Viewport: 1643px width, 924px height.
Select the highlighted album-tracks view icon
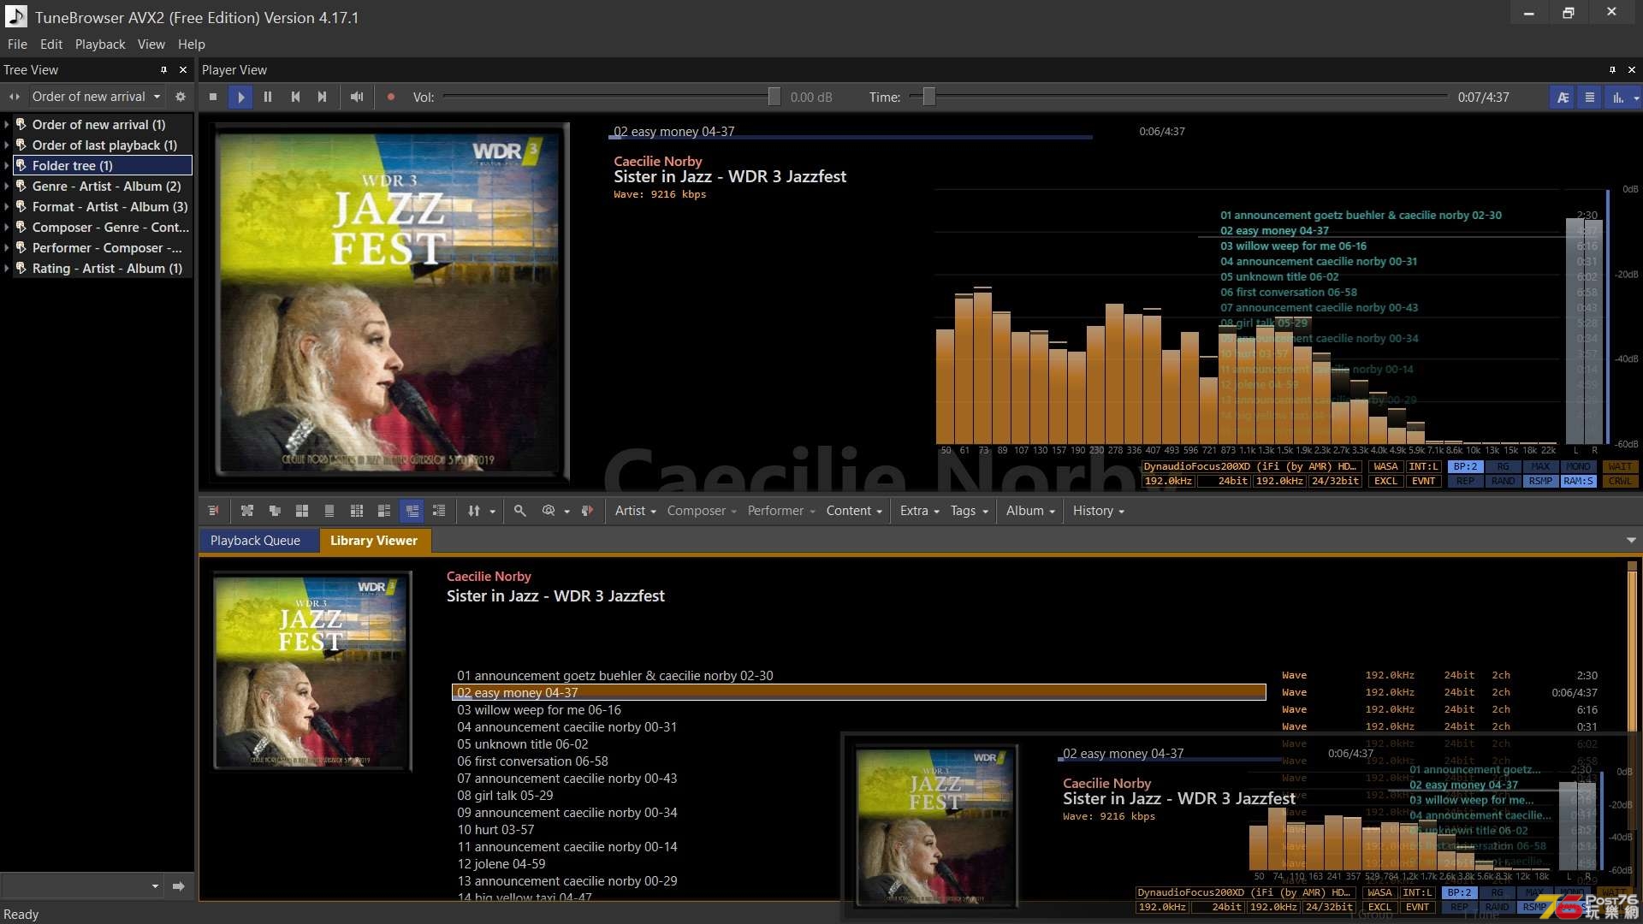point(412,511)
